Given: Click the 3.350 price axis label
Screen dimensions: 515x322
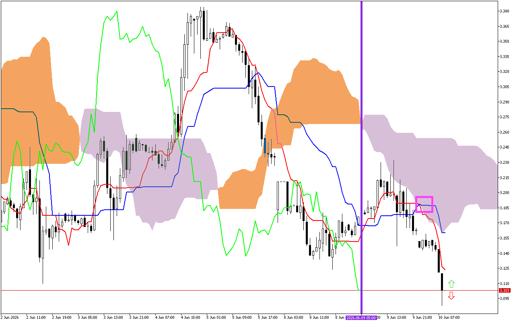Looking at the screenshot, I should [x=504, y=41].
